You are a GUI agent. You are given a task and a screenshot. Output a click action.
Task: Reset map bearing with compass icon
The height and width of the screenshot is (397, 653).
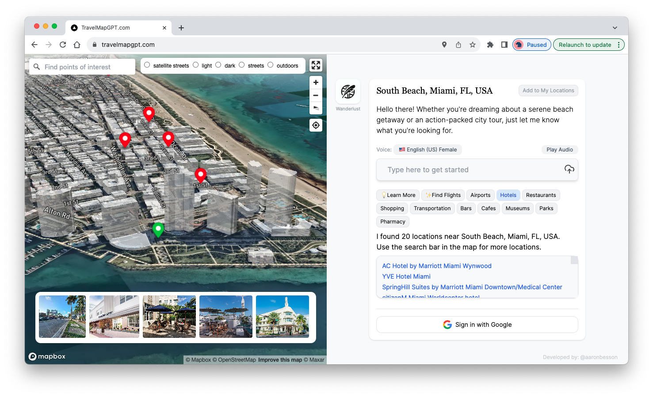[x=316, y=108]
